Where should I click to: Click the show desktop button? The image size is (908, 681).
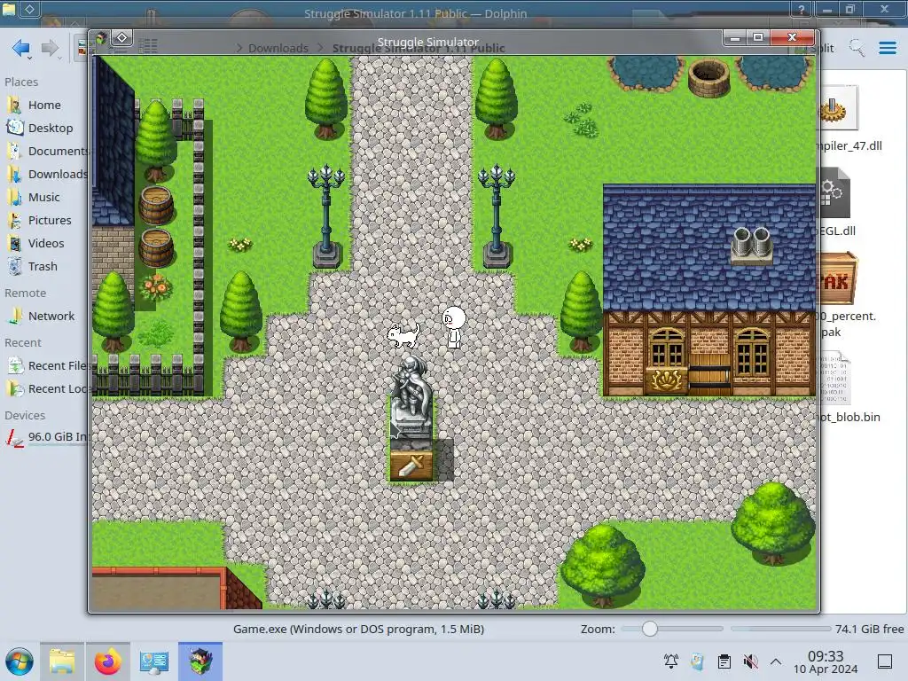point(885,661)
